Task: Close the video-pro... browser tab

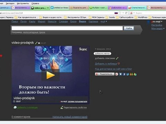Action: pos(48,8)
